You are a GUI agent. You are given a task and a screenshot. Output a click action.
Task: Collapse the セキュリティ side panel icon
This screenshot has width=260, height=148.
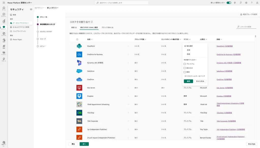(x=31, y=9)
